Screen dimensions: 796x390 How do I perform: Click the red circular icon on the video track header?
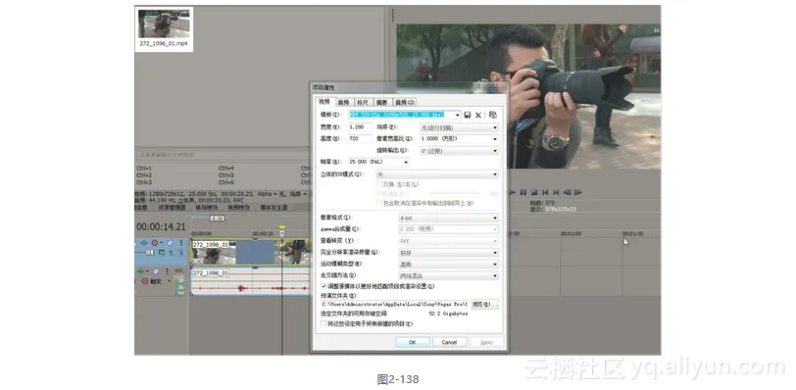(155, 243)
